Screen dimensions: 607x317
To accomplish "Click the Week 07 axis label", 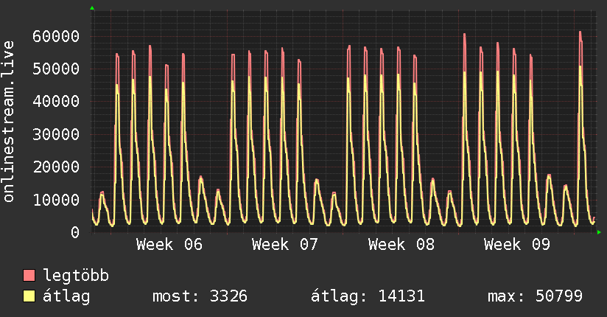I will (285, 245).
